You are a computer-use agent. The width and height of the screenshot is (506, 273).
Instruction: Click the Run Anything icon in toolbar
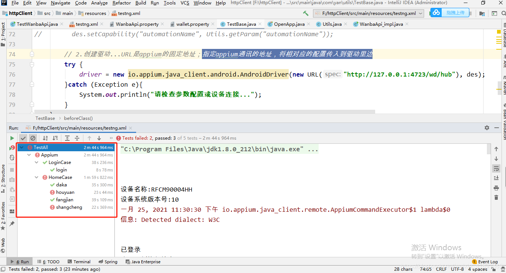[x=494, y=13]
